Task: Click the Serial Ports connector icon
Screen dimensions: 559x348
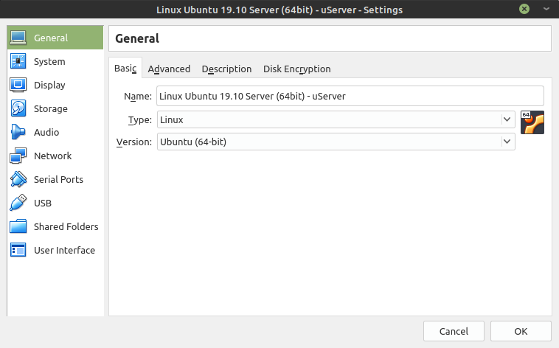Action: [18, 179]
